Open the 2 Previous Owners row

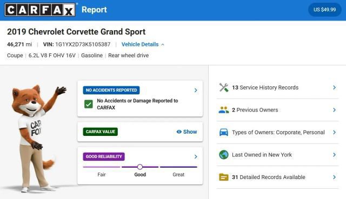[277, 110]
